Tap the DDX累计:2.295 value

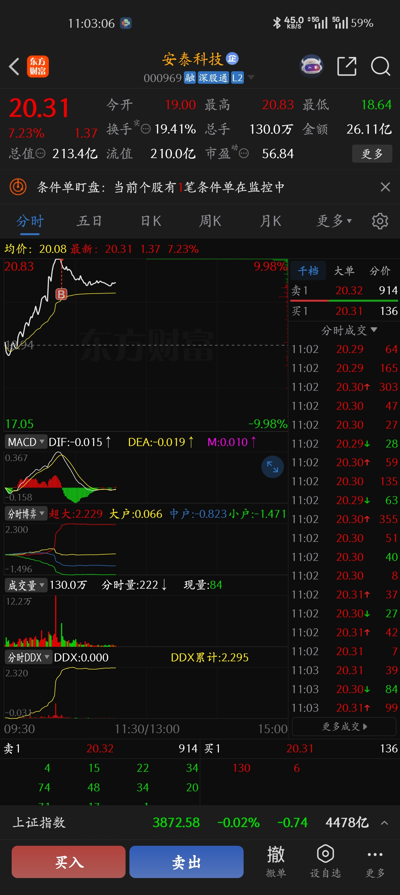[209, 657]
